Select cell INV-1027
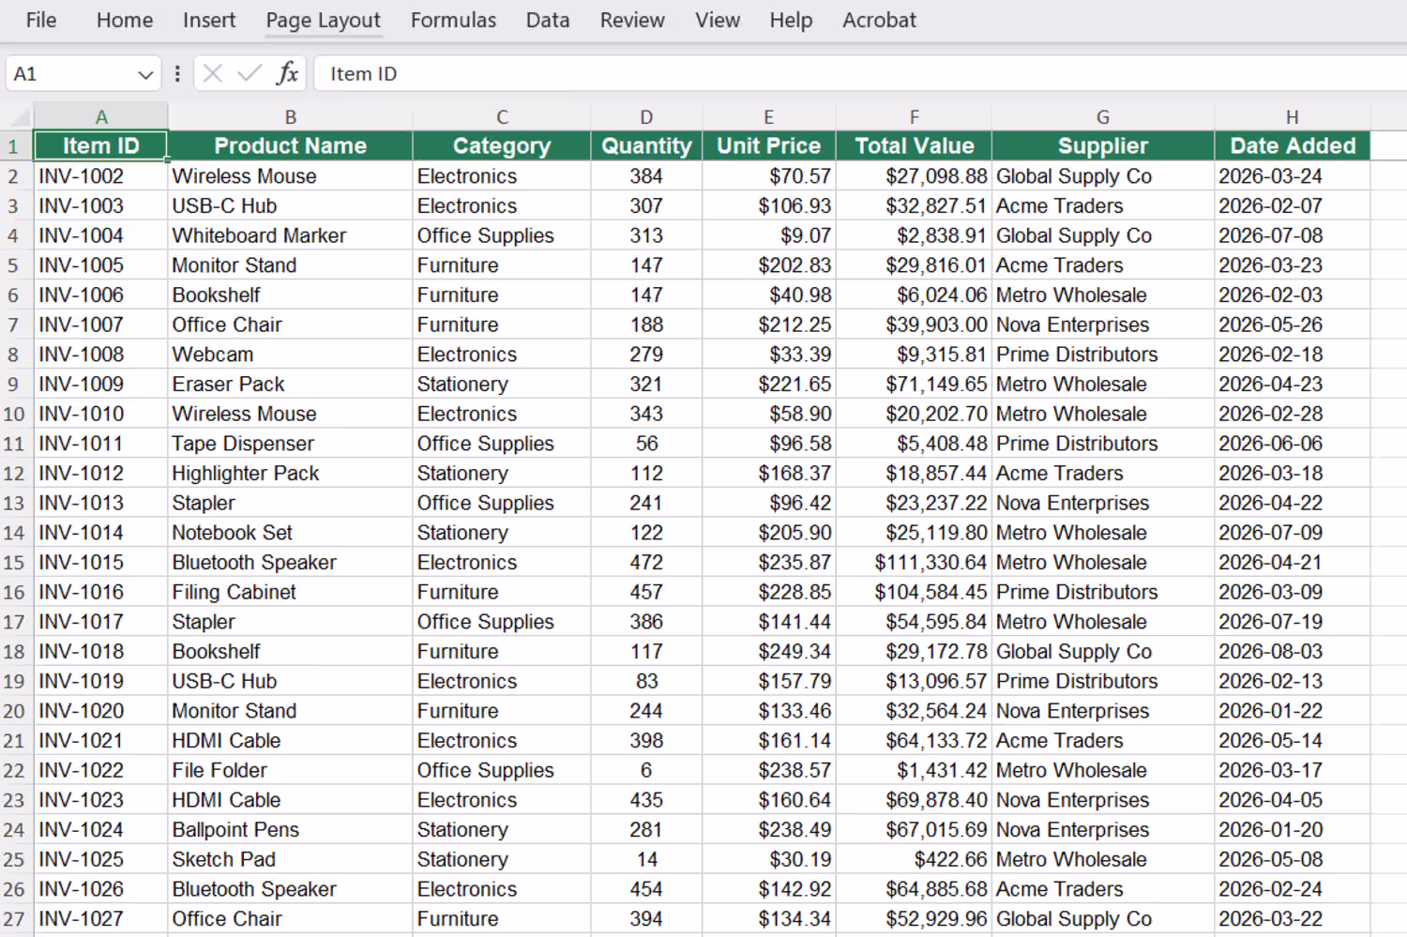The height and width of the screenshot is (937, 1407). coord(101,919)
